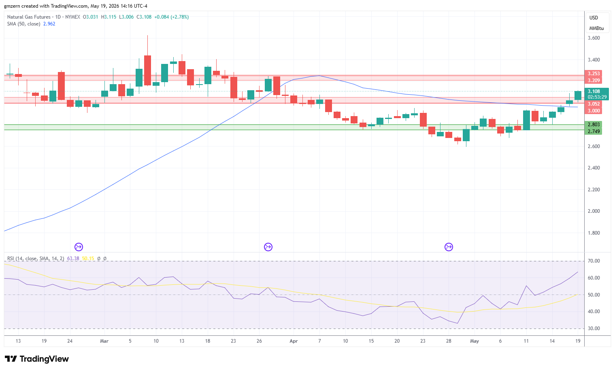Click the Apr label on the time axis
615x371 pixels.
[x=294, y=341]
